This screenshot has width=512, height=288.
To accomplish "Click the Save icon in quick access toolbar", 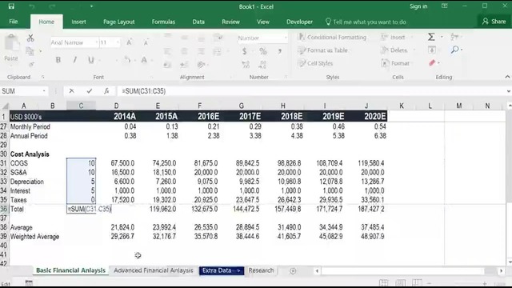I will coord(11,6).
